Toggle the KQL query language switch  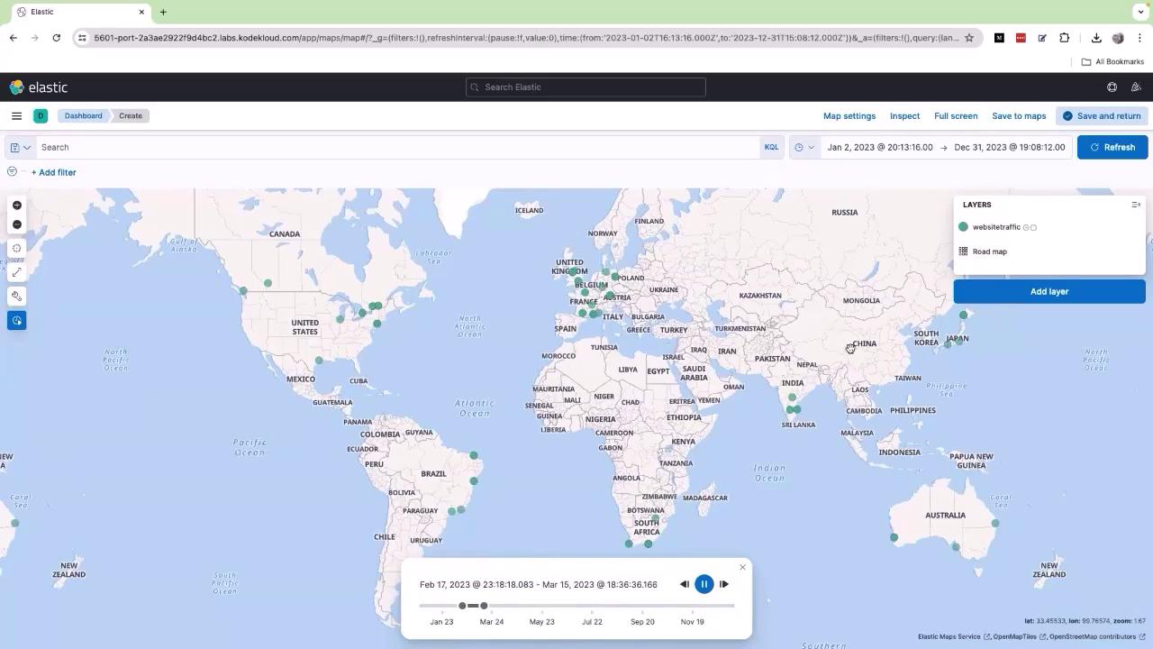click(x=771, y=147)
